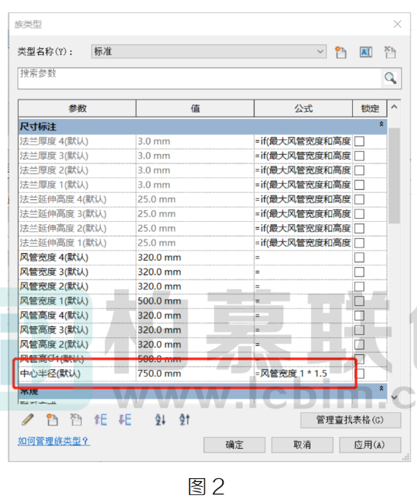Select the 法兰厚度 2(默认) parameter row
Viewport: 417px width, 500px height.
point(202,170)
